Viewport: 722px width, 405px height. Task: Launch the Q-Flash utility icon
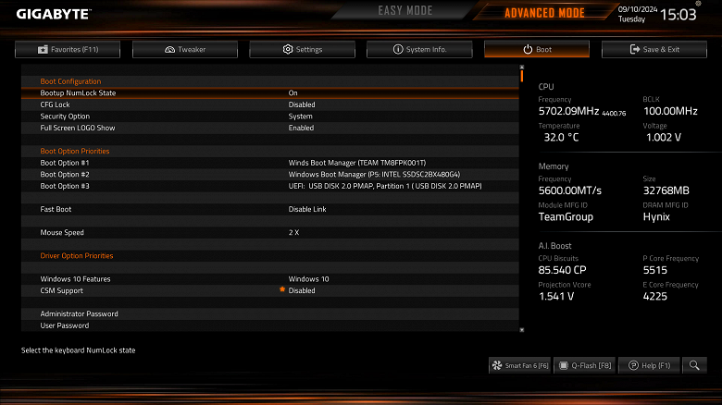click(563, 365)
